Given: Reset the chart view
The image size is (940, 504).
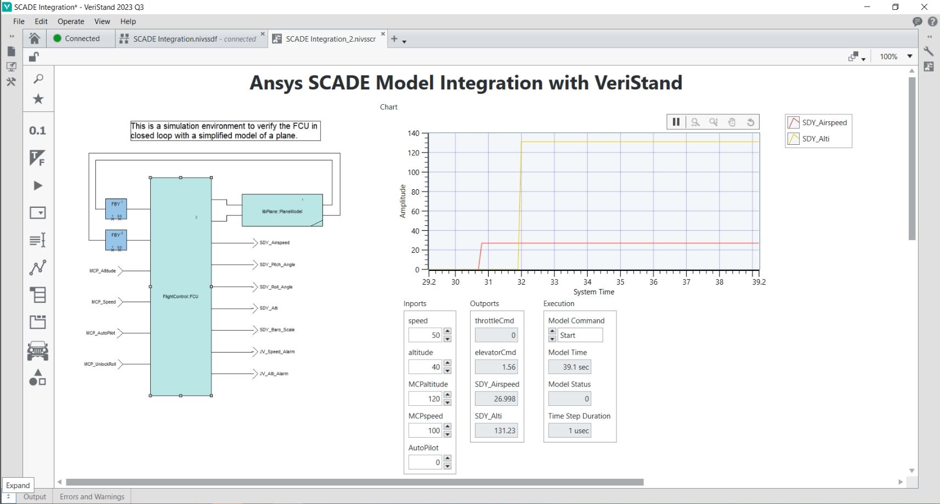Looking at the screenshot, I should pyautogui.click(x=750, y=122).
